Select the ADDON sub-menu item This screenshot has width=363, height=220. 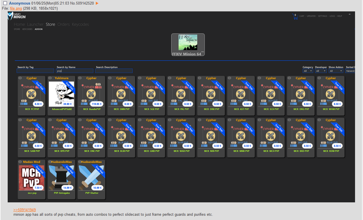pyautogui.click(x=39, y=29)
